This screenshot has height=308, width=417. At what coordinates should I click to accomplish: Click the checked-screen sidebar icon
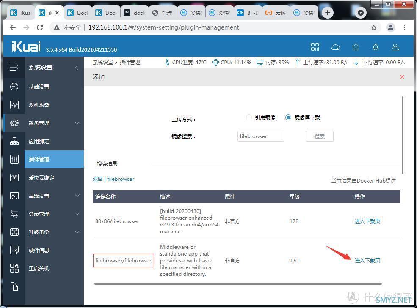14,250
